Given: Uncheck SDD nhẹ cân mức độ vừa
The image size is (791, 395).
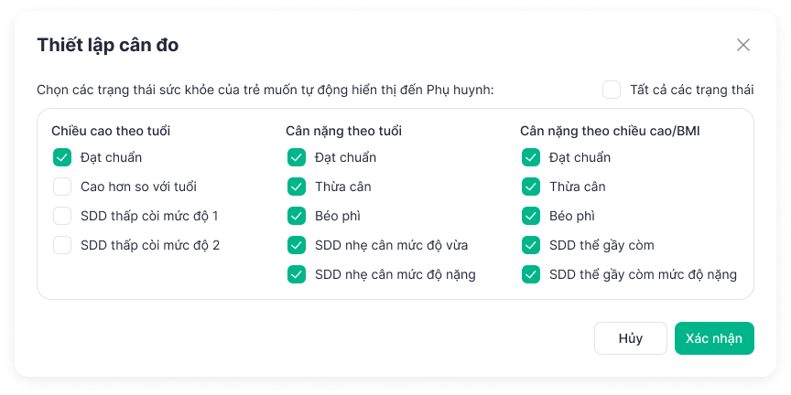Looking at the screenshot, I should (297, 245).
